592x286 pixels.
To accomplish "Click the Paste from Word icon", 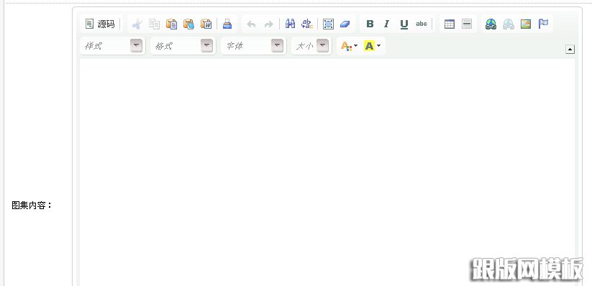I will pos(206,24).
